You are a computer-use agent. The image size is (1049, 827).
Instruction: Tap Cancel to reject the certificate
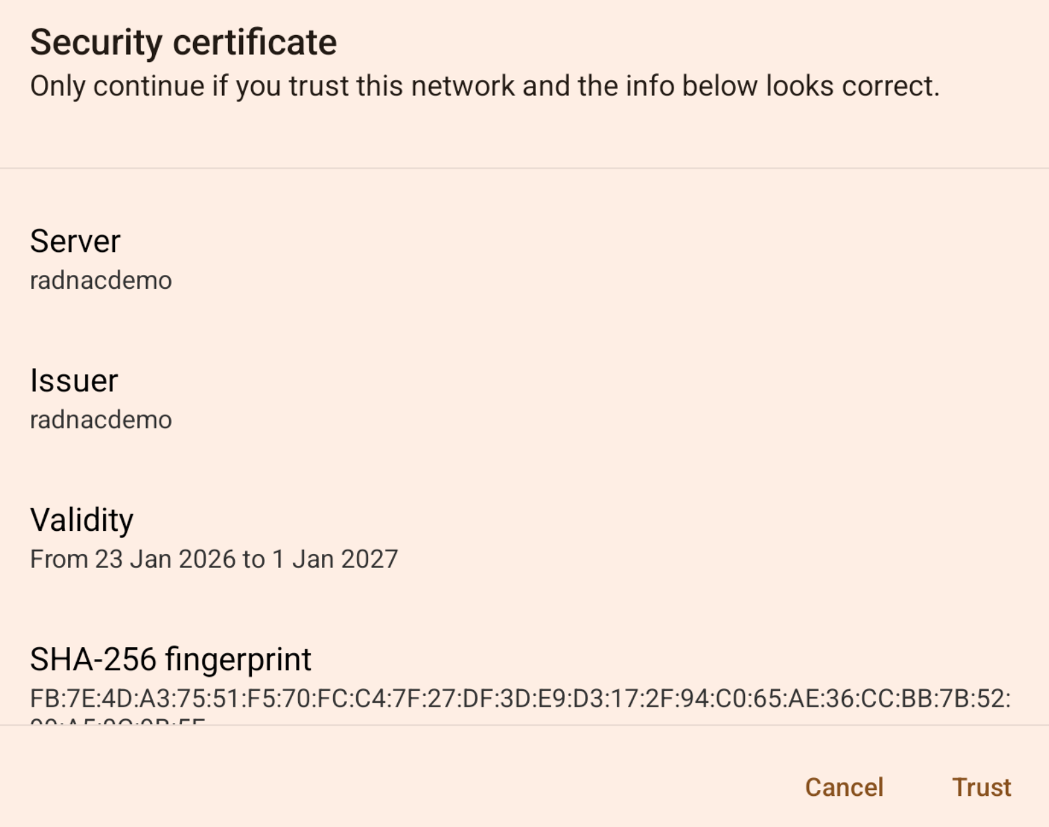[x=844, y=787]
